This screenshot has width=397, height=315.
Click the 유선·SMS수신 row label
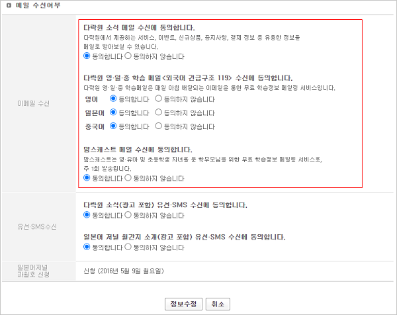click(x=38, y=227)
